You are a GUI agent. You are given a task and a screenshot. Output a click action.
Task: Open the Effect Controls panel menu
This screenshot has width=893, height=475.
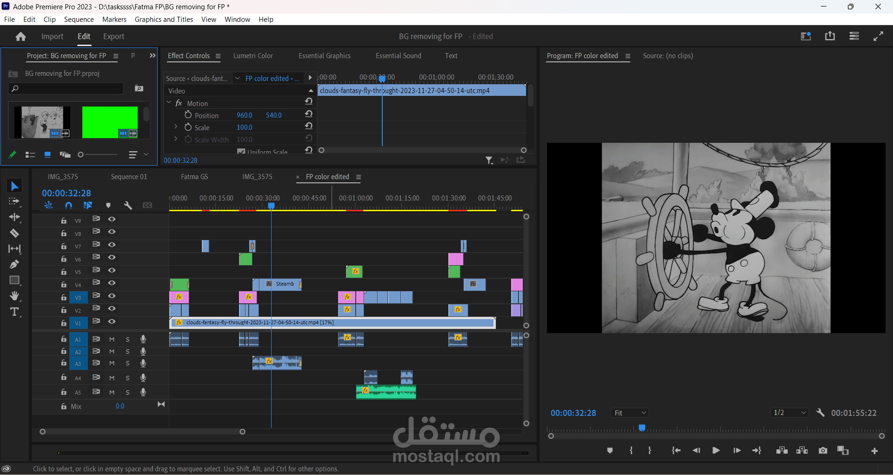tap(218, 56)
